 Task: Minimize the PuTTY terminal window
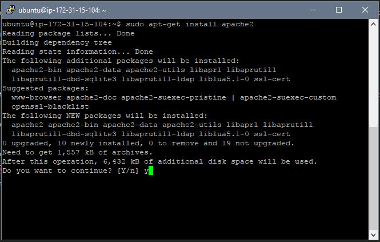(x=313, y=10)
